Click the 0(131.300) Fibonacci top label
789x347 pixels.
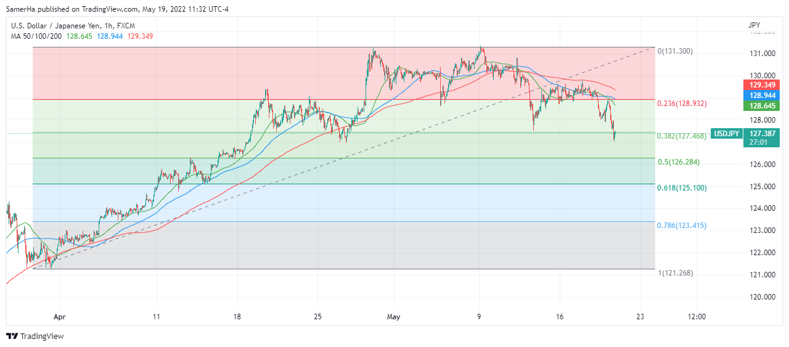[x=675, y=51]
